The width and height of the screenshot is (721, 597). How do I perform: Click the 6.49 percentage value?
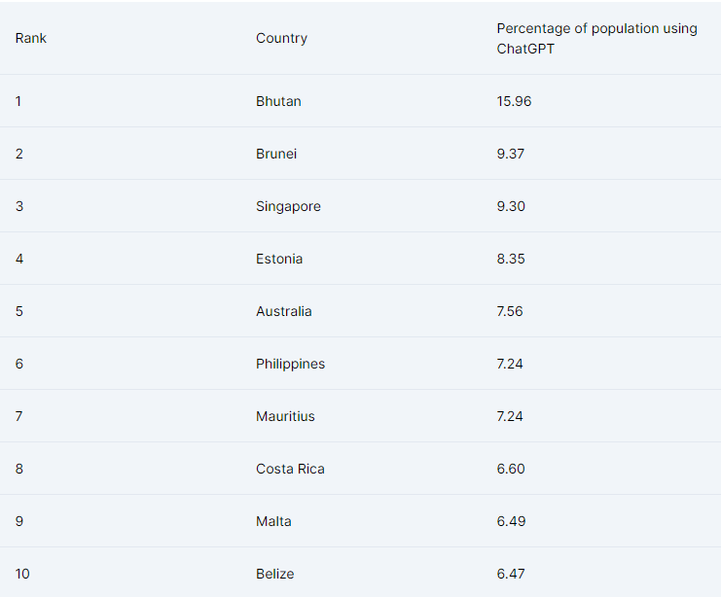511,521
